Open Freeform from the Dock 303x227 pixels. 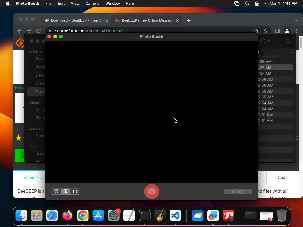click(x=213, y=215)
